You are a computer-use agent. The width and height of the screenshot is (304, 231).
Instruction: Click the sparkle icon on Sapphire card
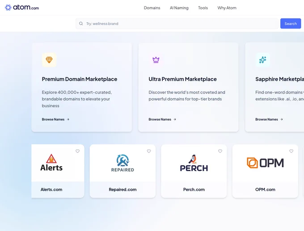(x=263, y=60)
